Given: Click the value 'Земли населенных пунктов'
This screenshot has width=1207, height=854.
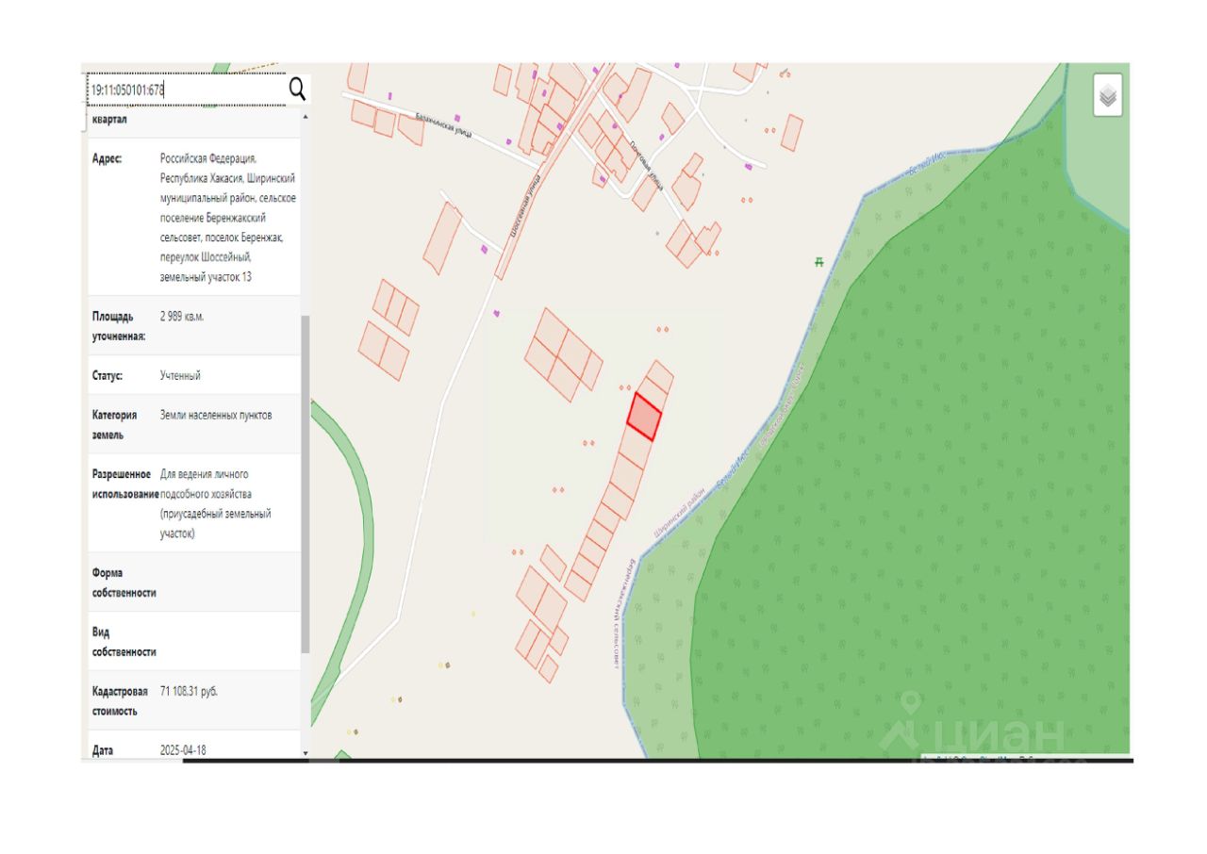Looking at the screenshot, I should point(216,415).
